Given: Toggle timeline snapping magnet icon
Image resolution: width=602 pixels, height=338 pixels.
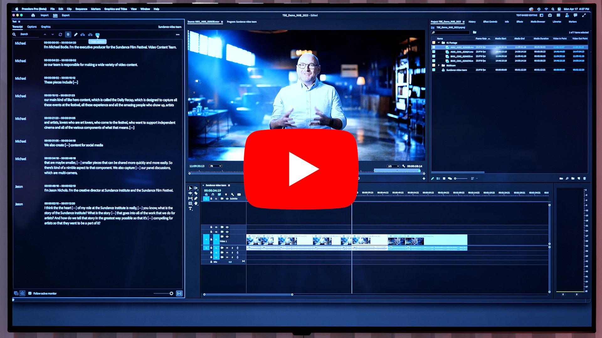Looking at the screenshot, I should 213,194.
